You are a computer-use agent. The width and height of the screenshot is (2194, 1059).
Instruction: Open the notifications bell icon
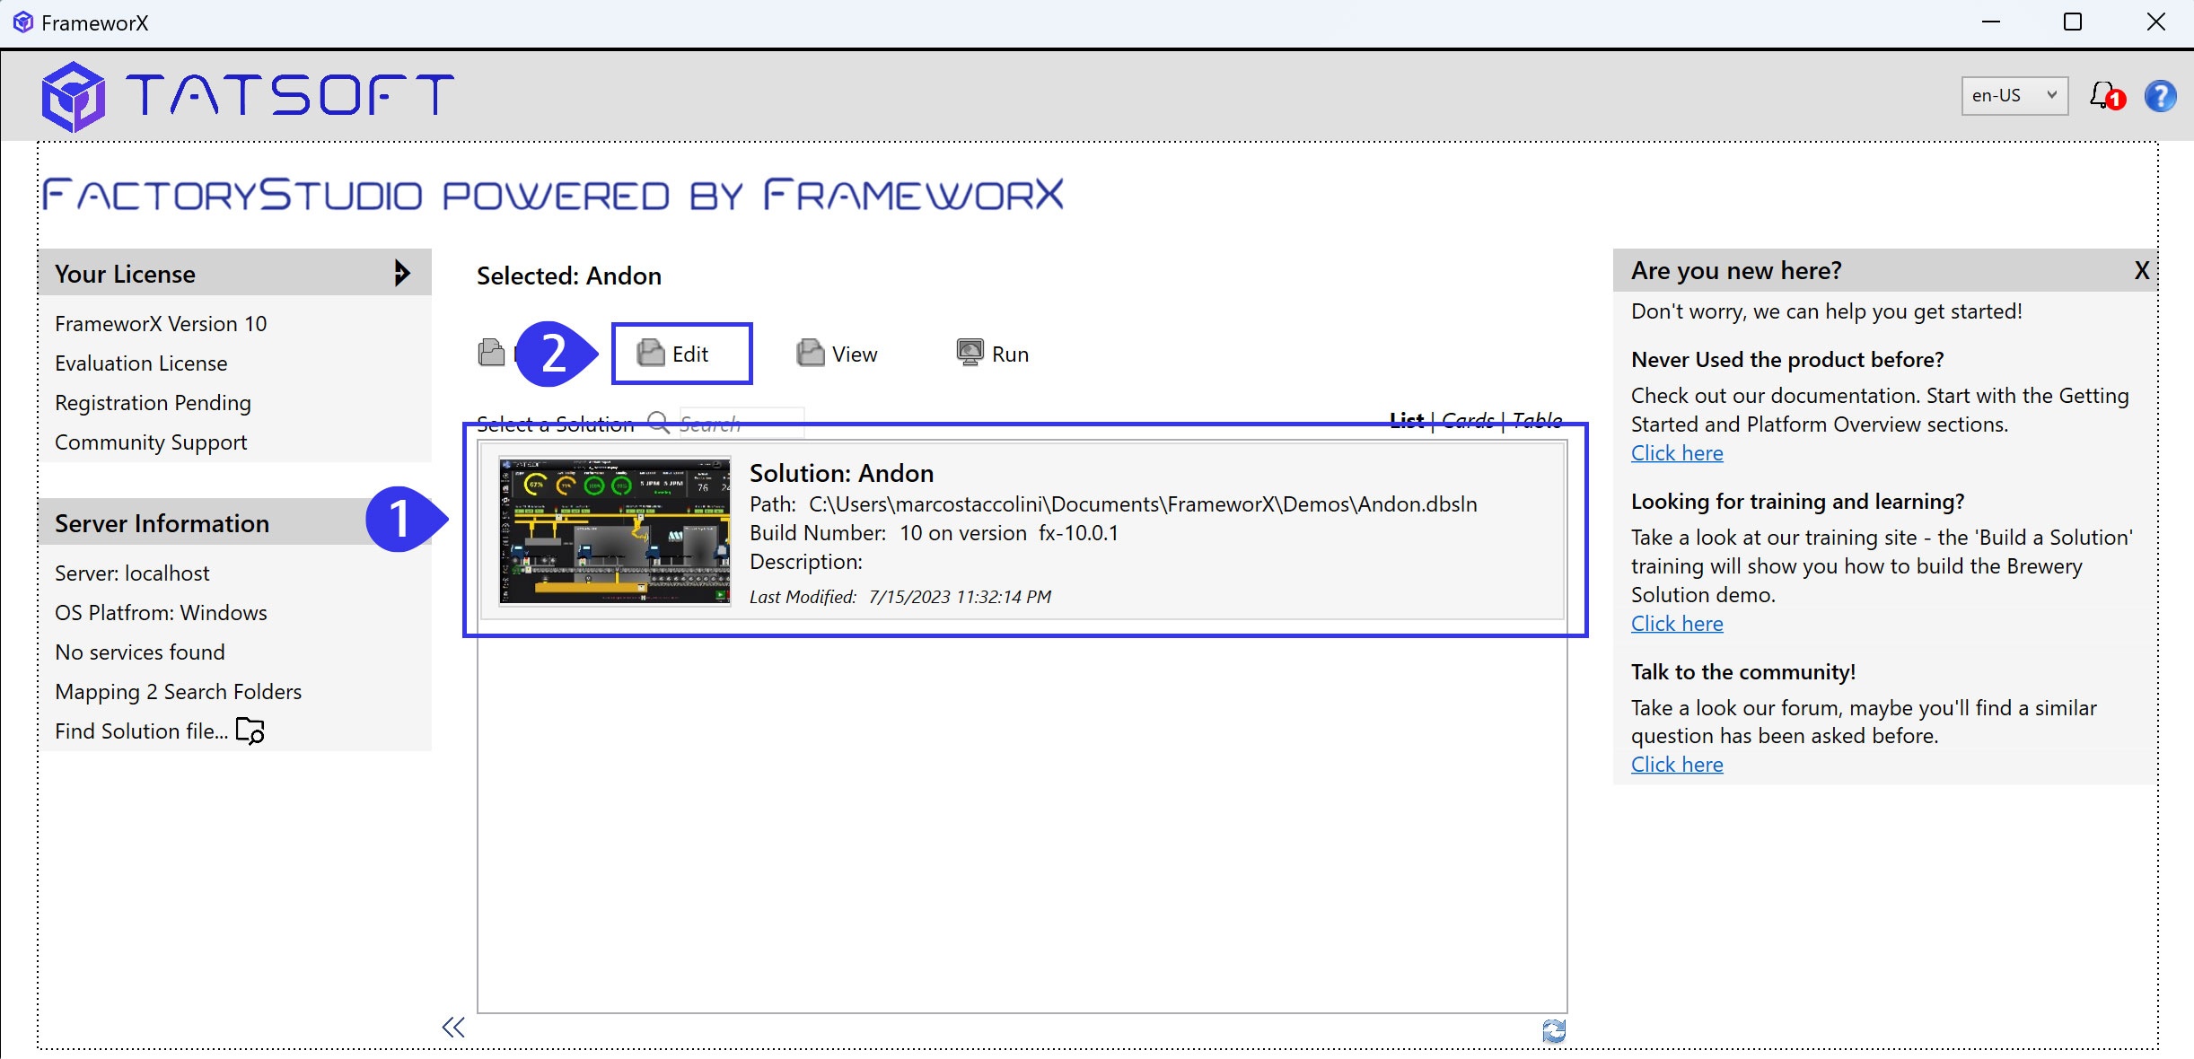click(2106, 95)
